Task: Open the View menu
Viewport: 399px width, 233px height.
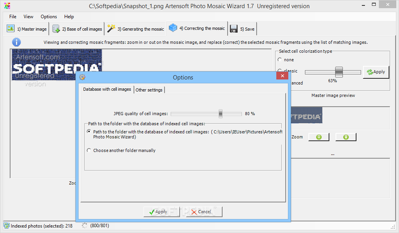Action: pyautogui.click(x=28, y=17)
